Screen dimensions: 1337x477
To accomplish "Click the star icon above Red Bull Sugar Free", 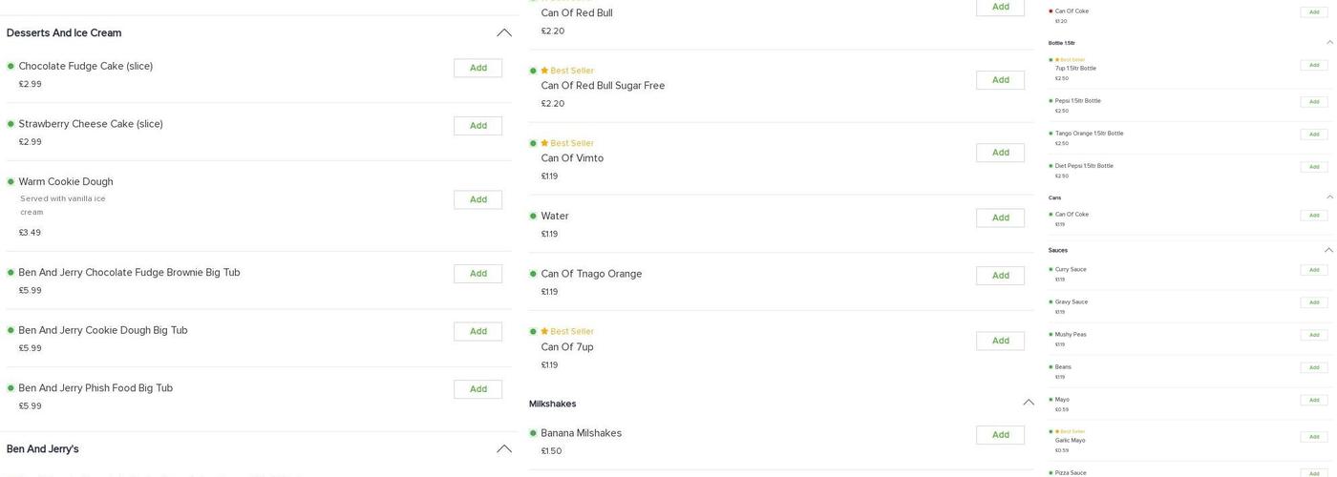I will [544, 71].
